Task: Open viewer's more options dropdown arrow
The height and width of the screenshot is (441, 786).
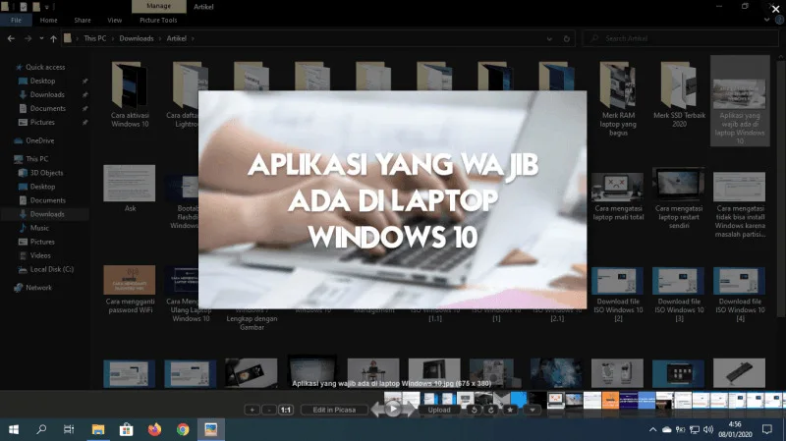Action: click(533, 410)
